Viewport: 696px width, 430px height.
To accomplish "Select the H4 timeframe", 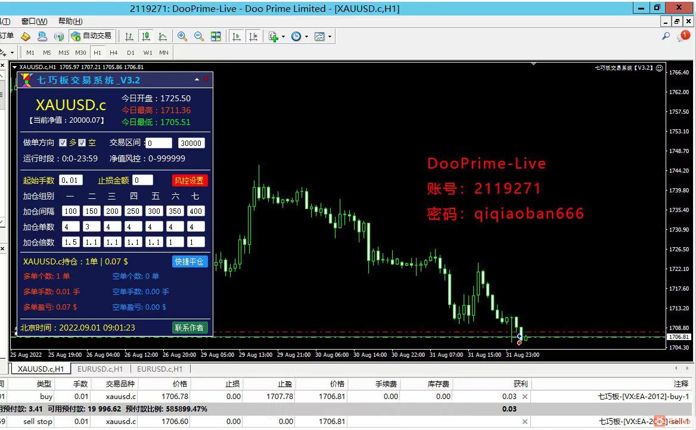I will click(114, 52).
